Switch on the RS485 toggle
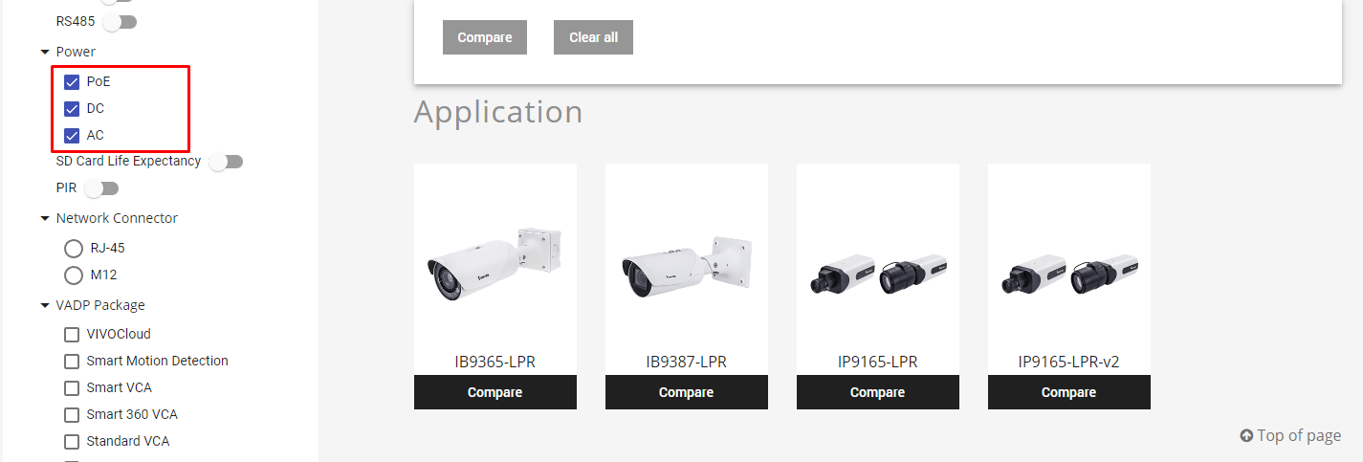 (120, 21)
